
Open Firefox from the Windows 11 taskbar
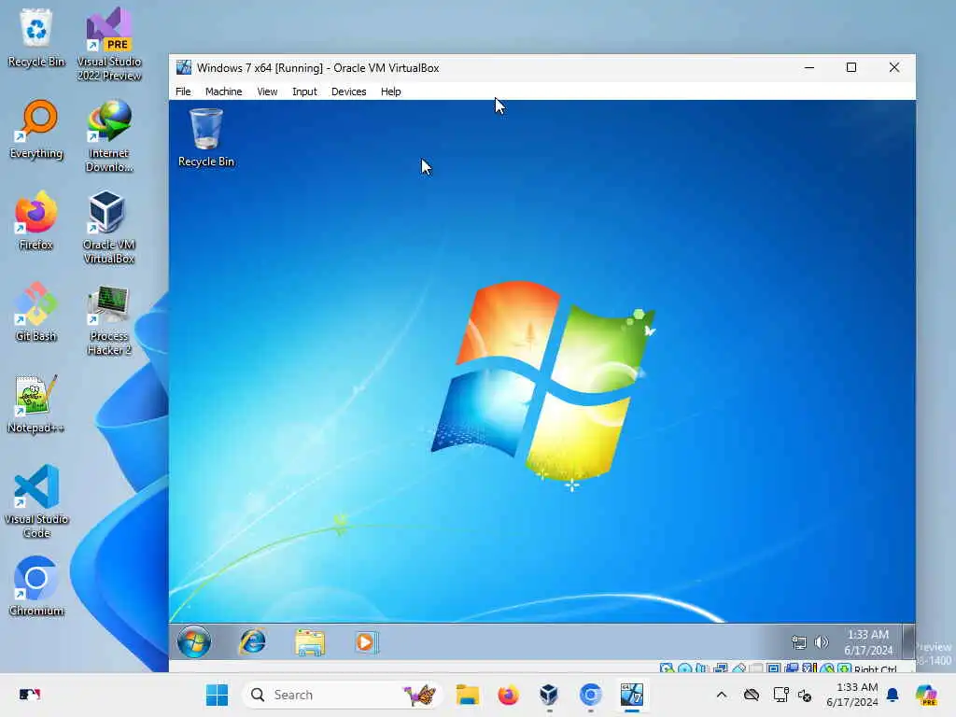pos(508,695)
